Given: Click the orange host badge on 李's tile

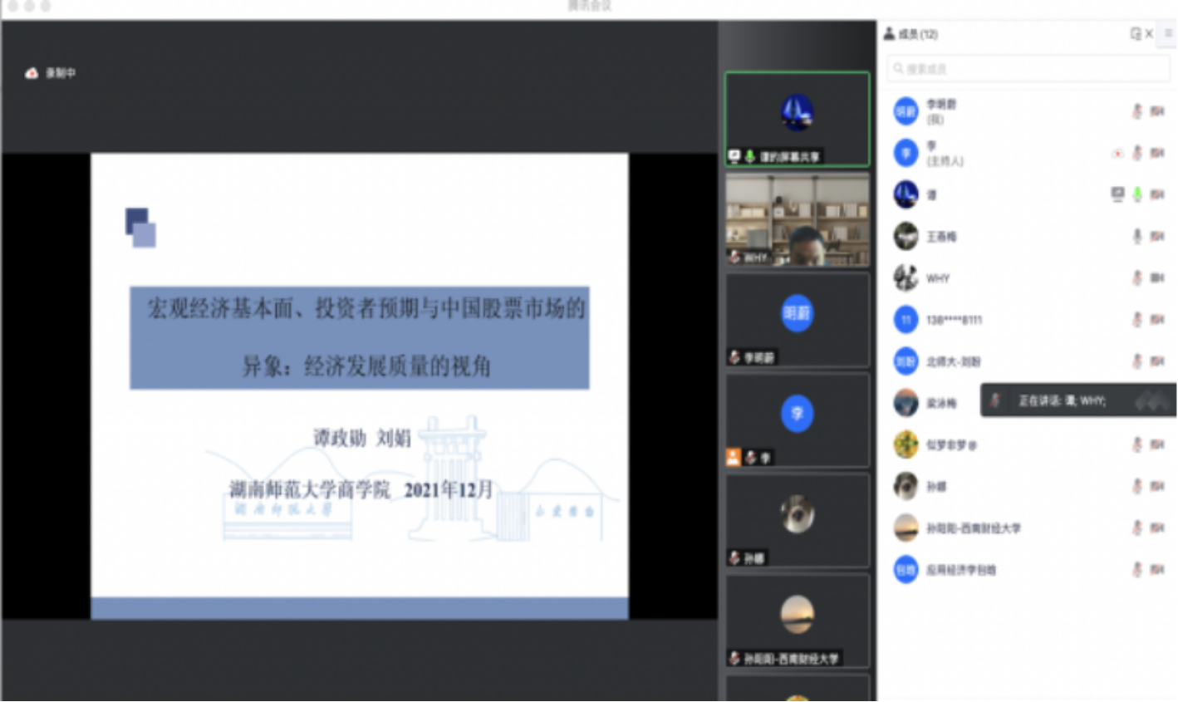Looking at the screenshot, I should point(733,457).
